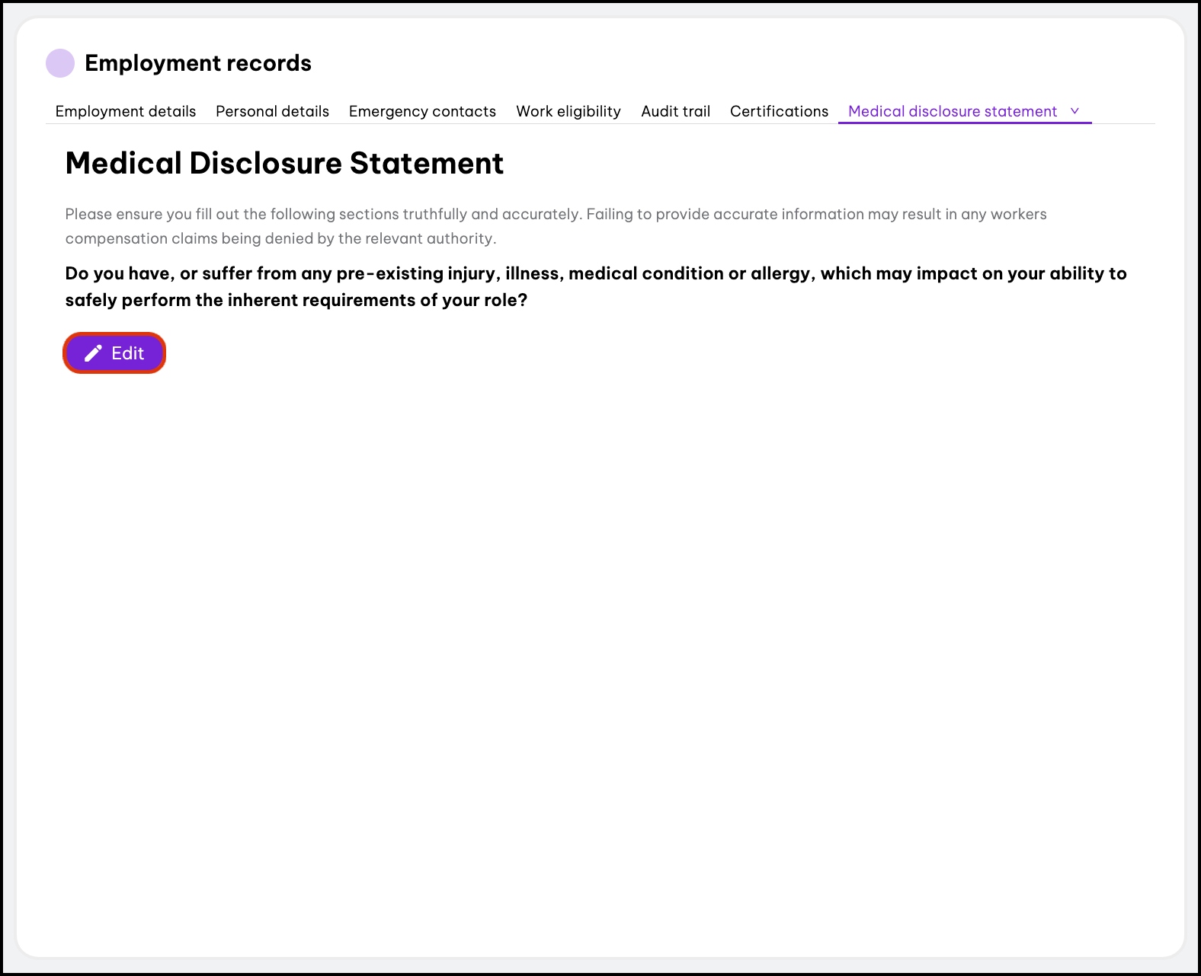Click the Medical Disclosure Statement heading
This screenshot has height=976, width=1201.
(284, 163)
